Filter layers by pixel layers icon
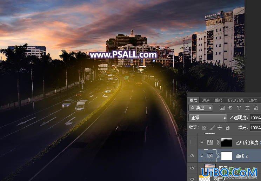Screen dimensions: 261x181 (222, 108)
